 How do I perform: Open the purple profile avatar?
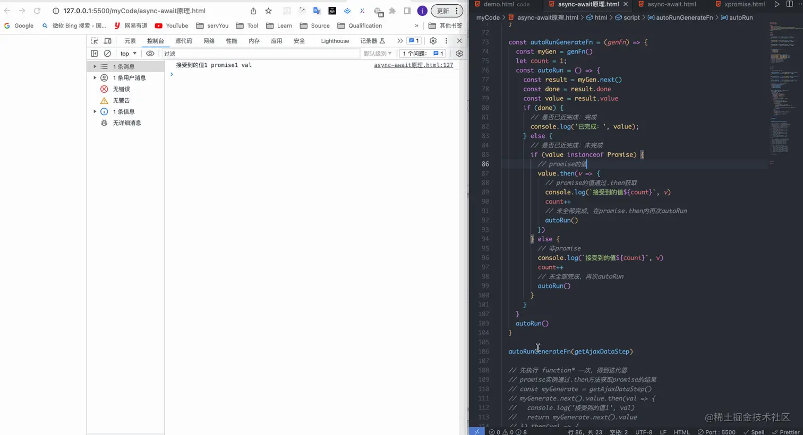[x=422, y=11]
